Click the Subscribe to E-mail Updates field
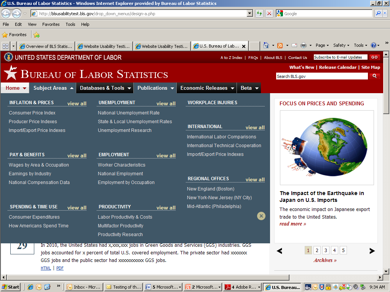390x292 pixels. coord(340,57)
